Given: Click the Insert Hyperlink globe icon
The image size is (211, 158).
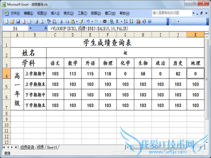Looking at the screenshot, I should (x=112, y=21).
